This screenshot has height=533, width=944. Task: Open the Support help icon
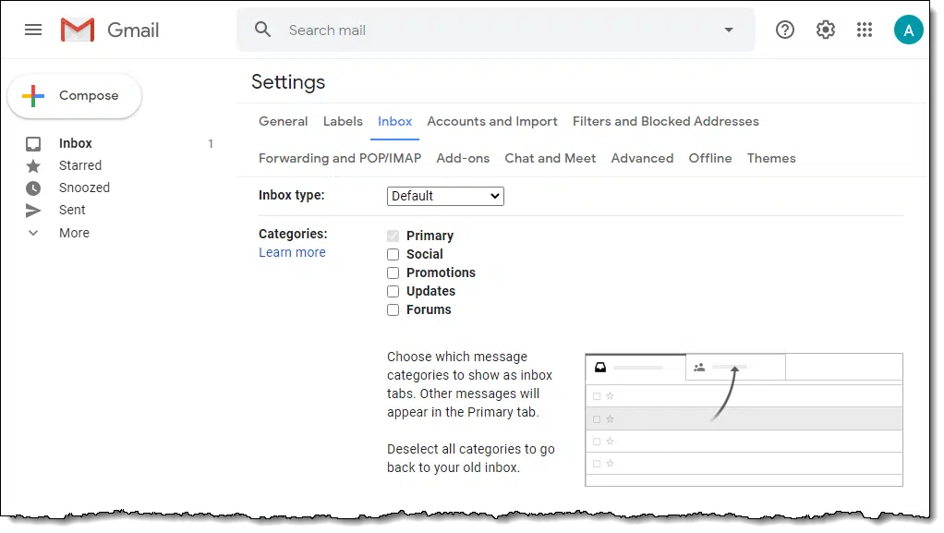coord(784,30)
